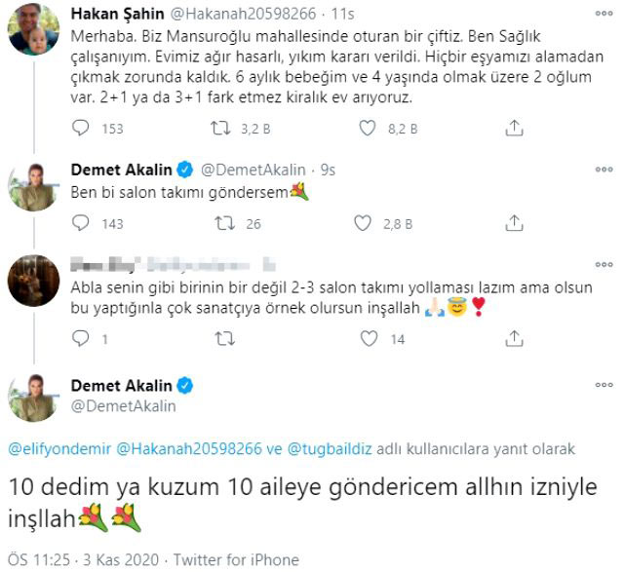Image resolution: width=624 pixels, height=572 pixels.
Task: Reply to Hakan Şahin's tweet
Action: coord(82,128)
